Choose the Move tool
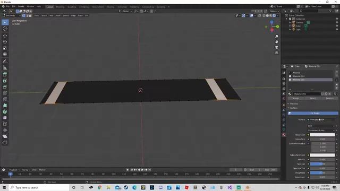 point(5,36)
